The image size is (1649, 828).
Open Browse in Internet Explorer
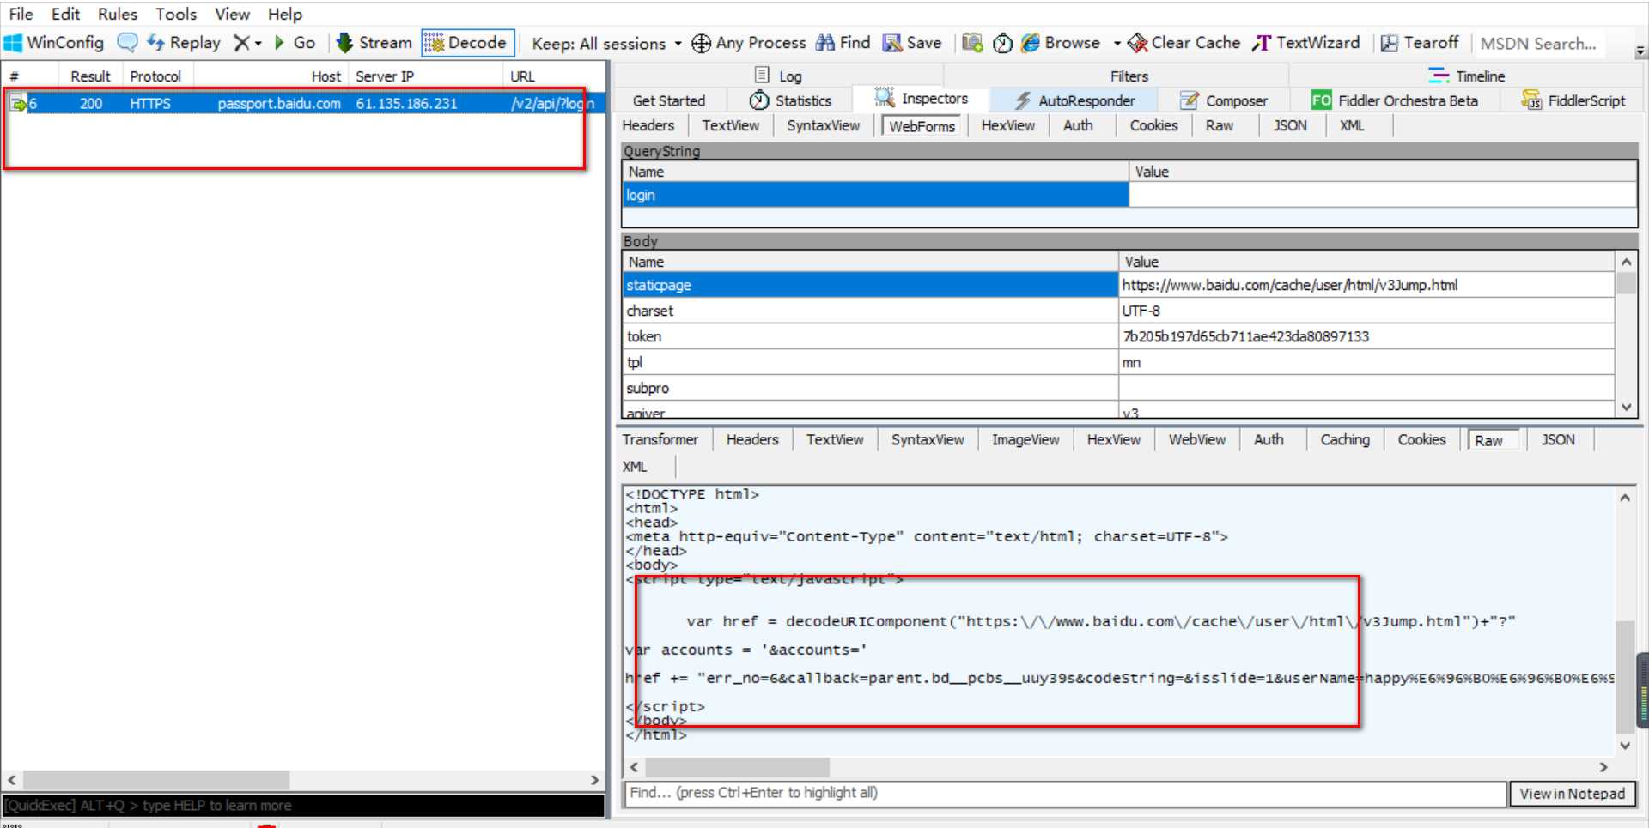coord(1061,42)
